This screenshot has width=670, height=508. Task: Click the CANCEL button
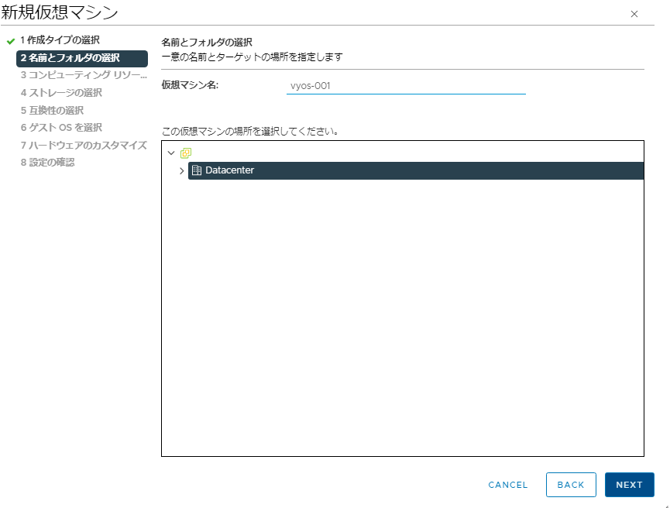tap(508, 485)
